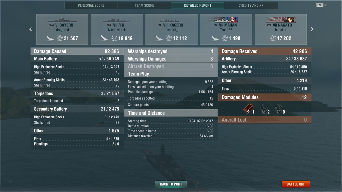The width and height of the screenshot is (342, 192).
Task: Select the VII Nagato ship card
Action: click(x=281, y=29)
